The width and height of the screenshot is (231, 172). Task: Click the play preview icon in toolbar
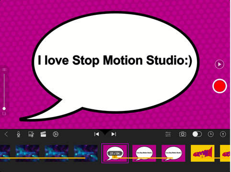56,134
